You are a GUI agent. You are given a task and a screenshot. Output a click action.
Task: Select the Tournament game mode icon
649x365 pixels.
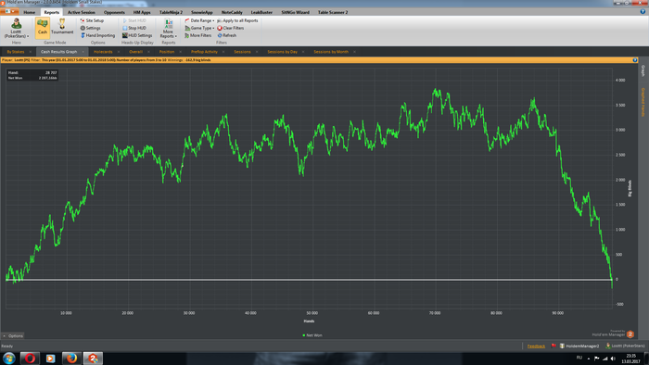pos(62,27)
